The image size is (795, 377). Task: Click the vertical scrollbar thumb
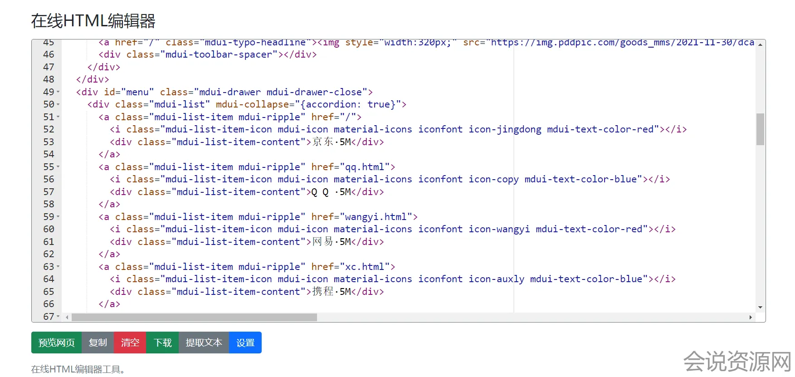tap(760, 129)
